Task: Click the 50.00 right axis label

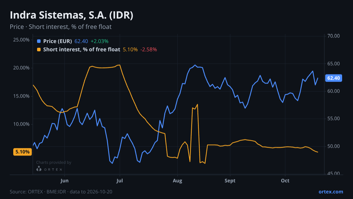Action: 334,146
